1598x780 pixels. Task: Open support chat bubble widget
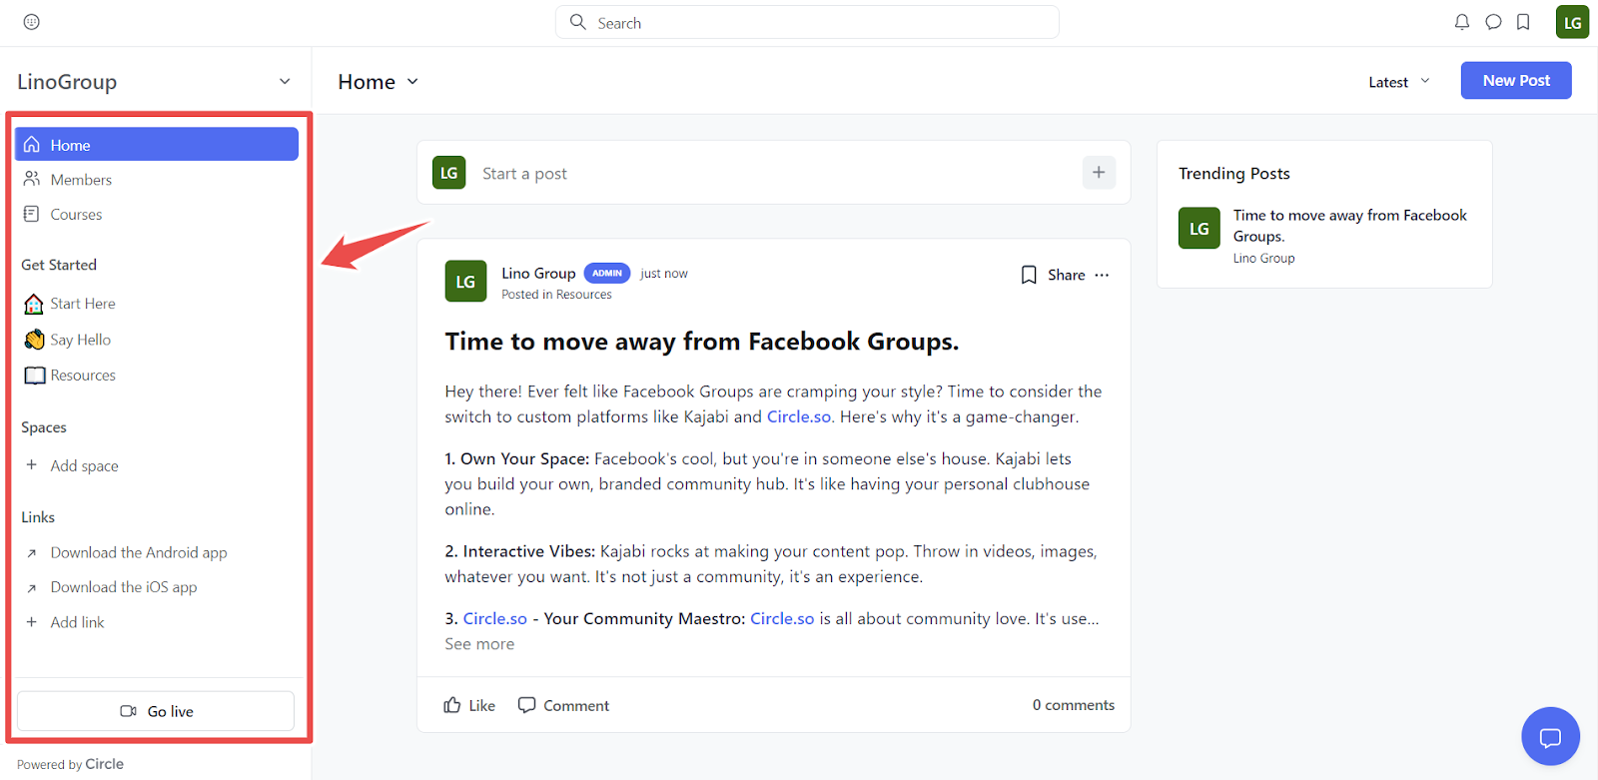pyautogui.click(x=1550, y=737)
